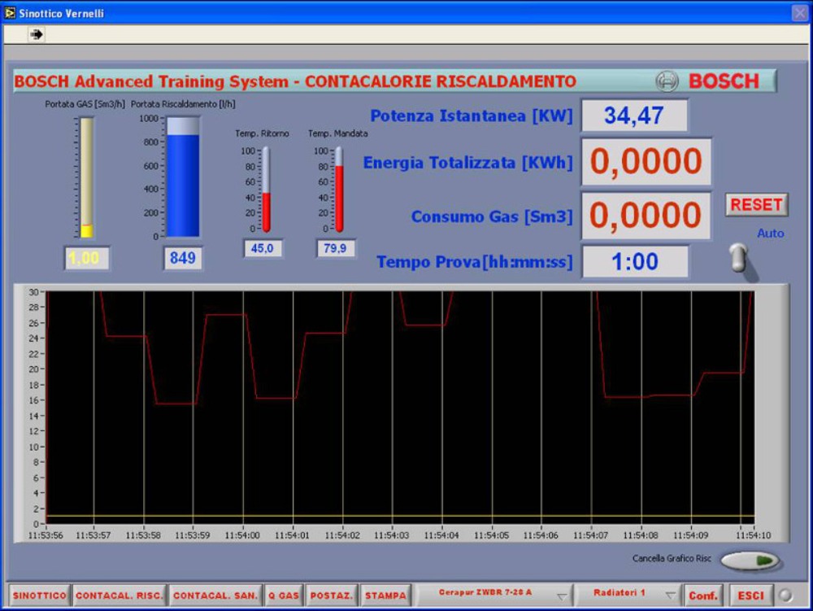The image size is (813, 611).
Task: Toggle the Auto lever switch
Action: (x=740, y=259)
